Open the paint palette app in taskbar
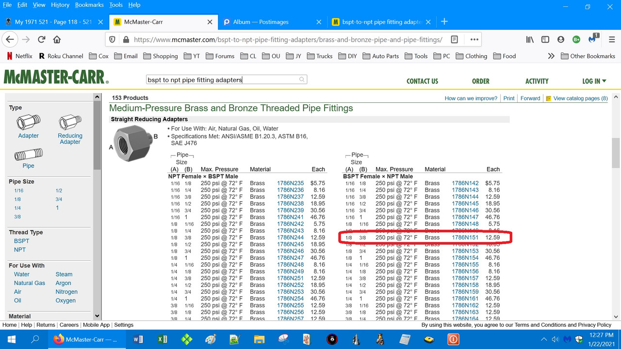The width and height of the screenshot is (621, 349). pos(211,339)
